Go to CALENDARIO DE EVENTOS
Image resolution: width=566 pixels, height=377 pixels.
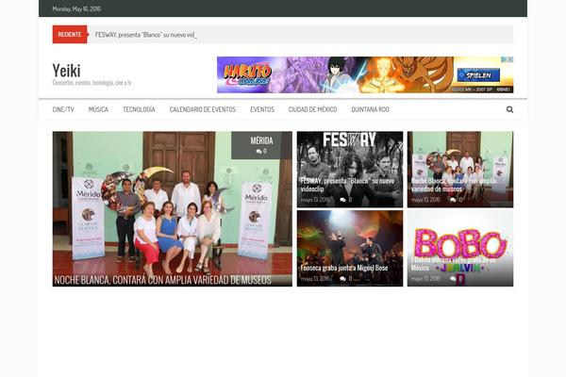pos(203,109)
